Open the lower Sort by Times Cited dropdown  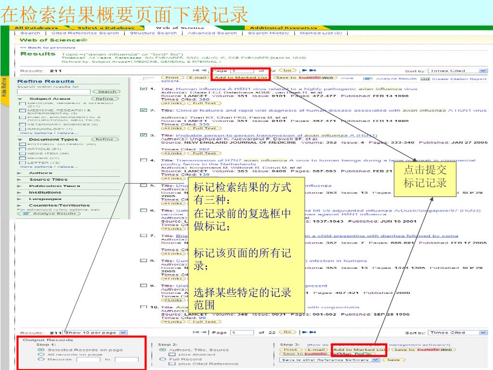tap(458, 332)
